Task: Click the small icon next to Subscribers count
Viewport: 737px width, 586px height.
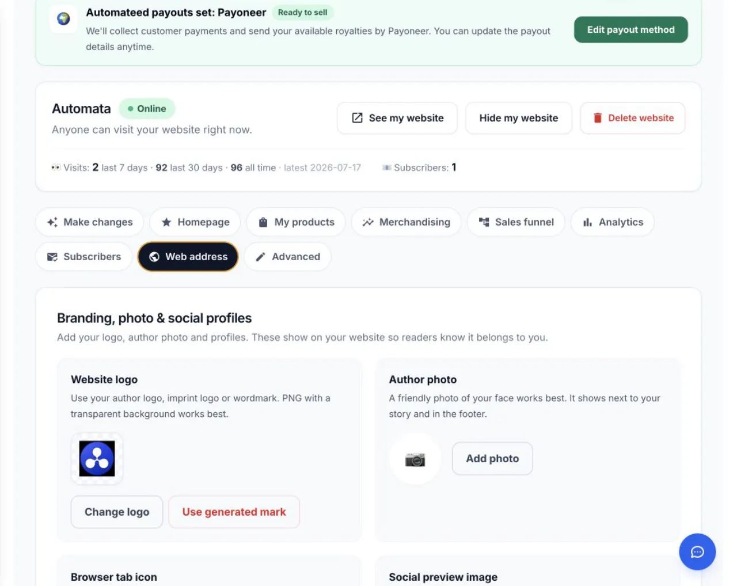Action: point(387,168)
